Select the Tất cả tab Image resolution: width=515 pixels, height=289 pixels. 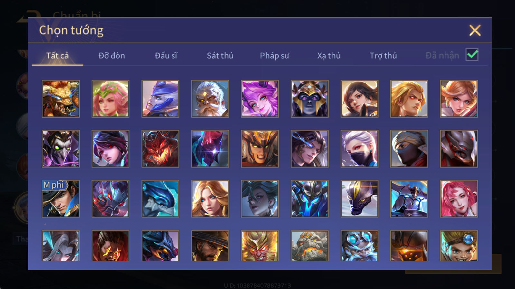tap(57, 56)
